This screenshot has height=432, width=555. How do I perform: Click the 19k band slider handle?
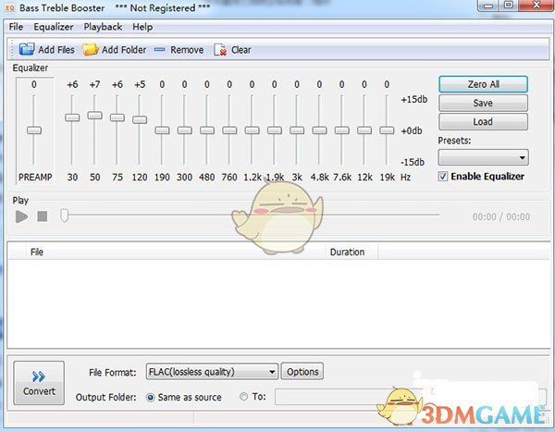coord(387,130)
